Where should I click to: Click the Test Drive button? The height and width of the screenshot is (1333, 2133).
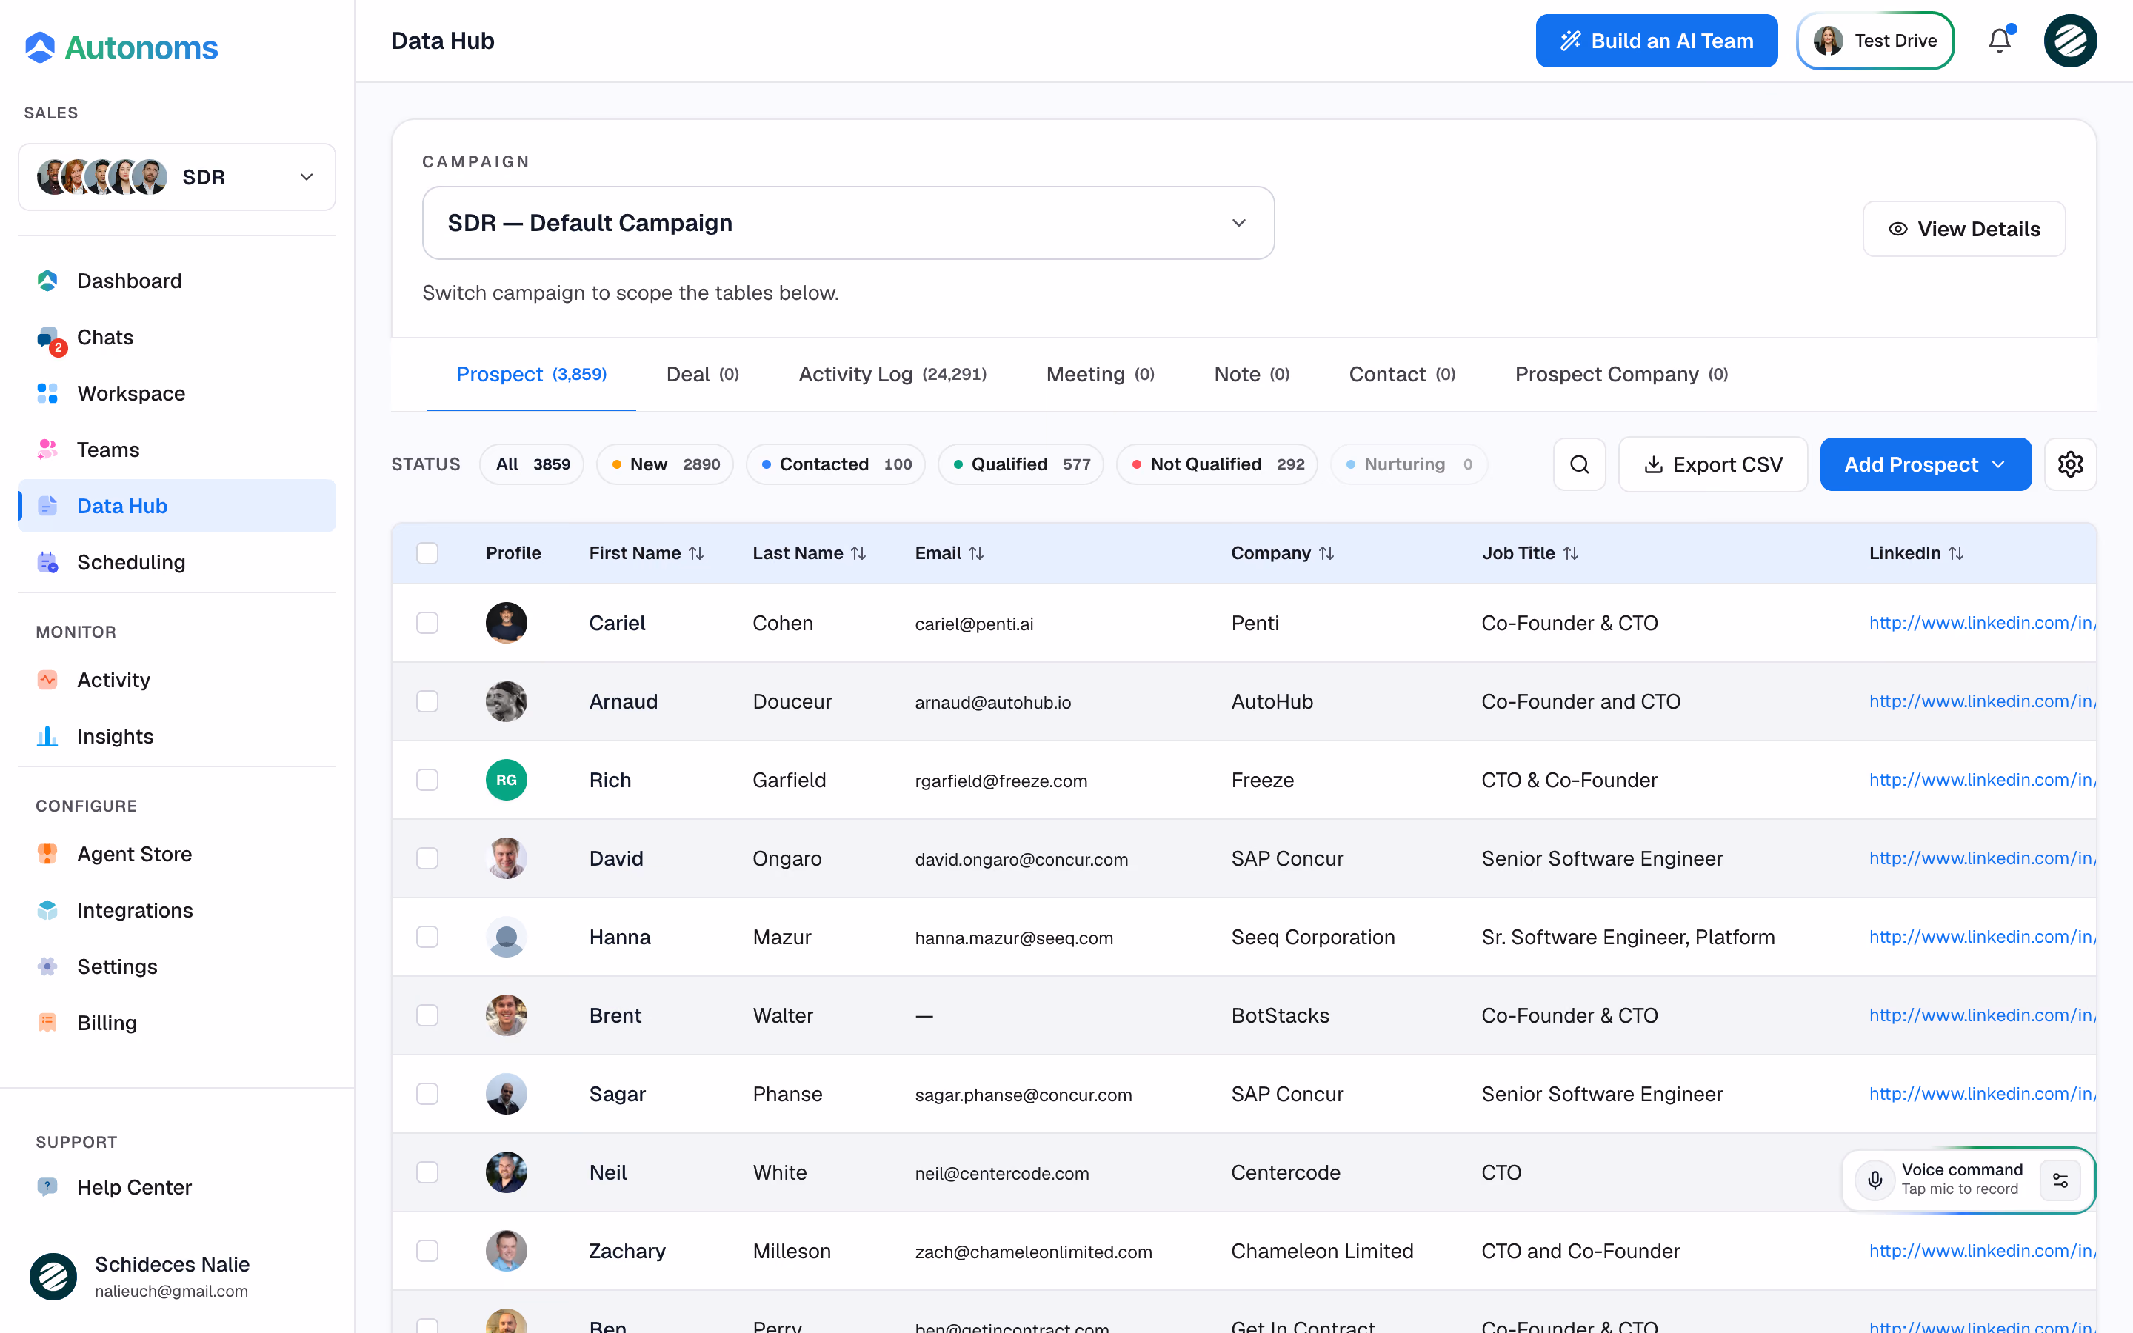click(1875, 41)
